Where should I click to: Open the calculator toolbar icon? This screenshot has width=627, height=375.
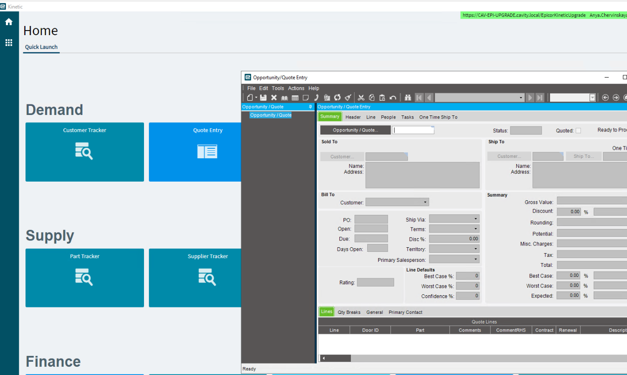tap(295, 97)
